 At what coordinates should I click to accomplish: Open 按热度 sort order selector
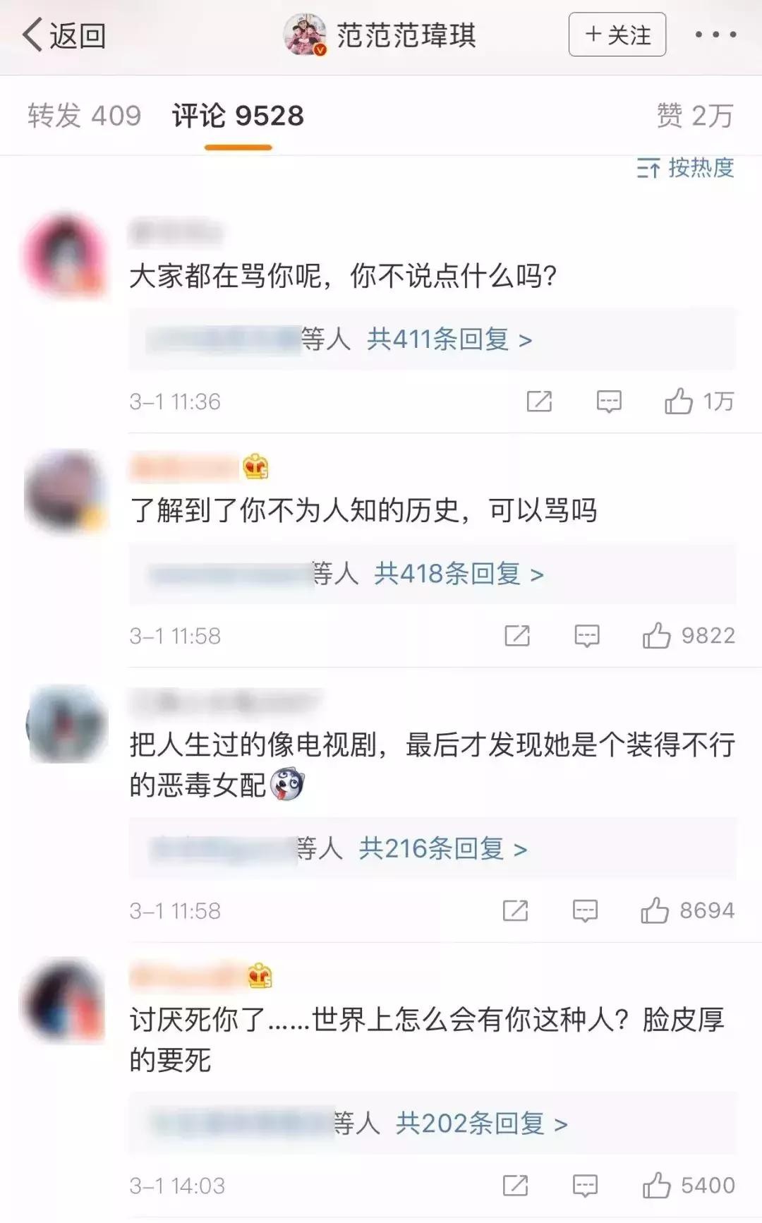pyautogui.click(x=685, y=168)
